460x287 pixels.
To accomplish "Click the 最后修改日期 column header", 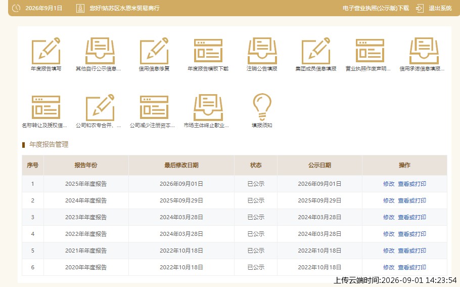I will click(x=181, y=166).
